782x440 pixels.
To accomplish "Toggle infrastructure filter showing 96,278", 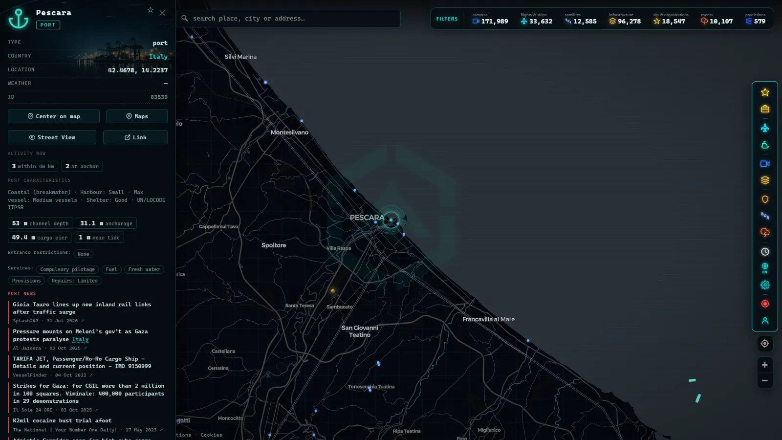I will [625, 19].
